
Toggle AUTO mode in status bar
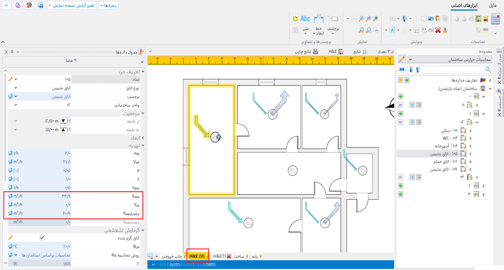click(175, 265)
